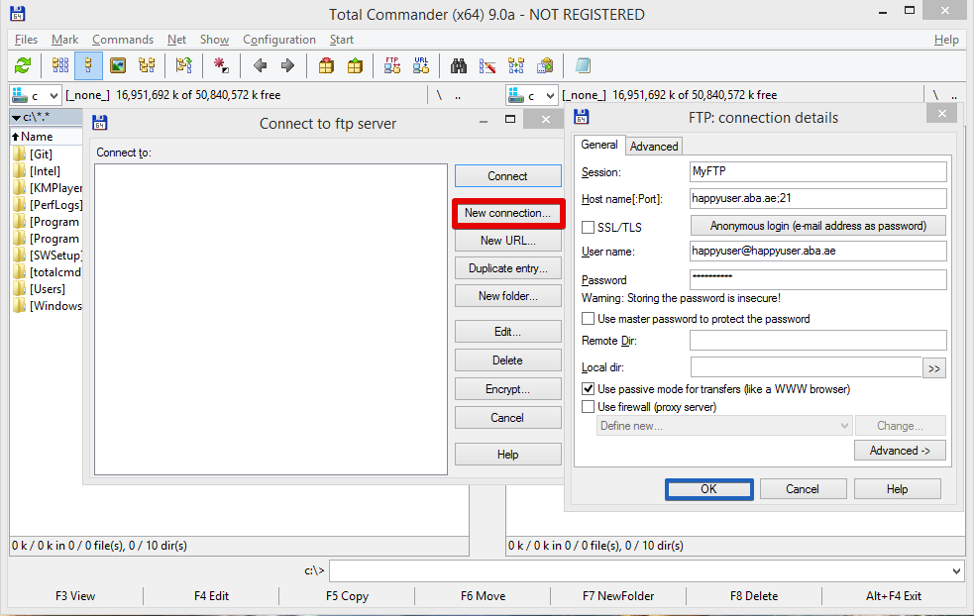The width and height of the screenshot is (974, 616).
Task: Click the c:\*.* path header arrow
Action: click(x=16, y=118)
